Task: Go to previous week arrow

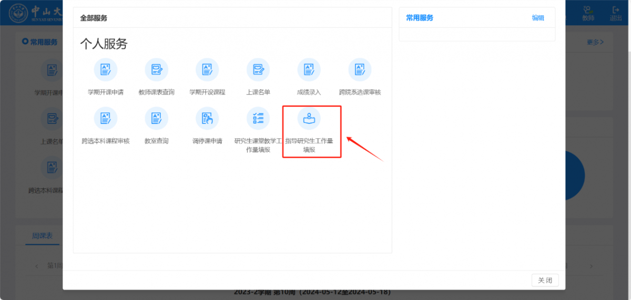Action: tap(37, 266)
